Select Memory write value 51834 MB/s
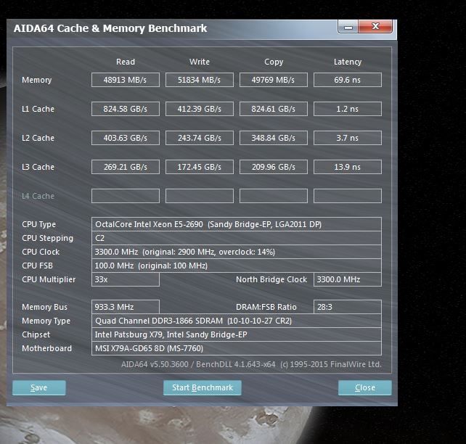The width and height of the screenshot is (466, 444). [x=200, y=80]
